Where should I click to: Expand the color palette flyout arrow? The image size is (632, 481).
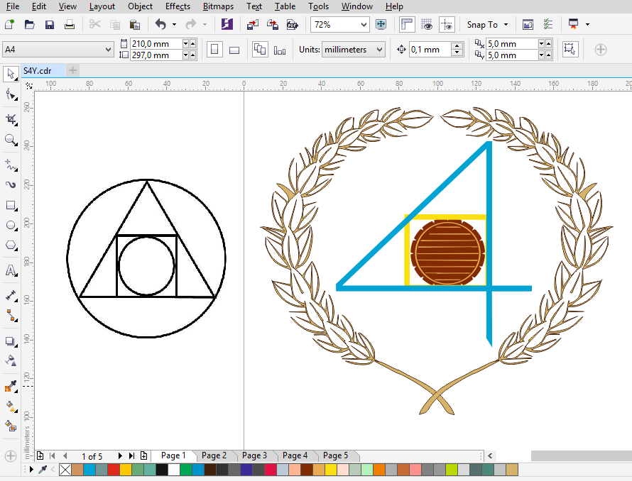(x=31, y=470)
